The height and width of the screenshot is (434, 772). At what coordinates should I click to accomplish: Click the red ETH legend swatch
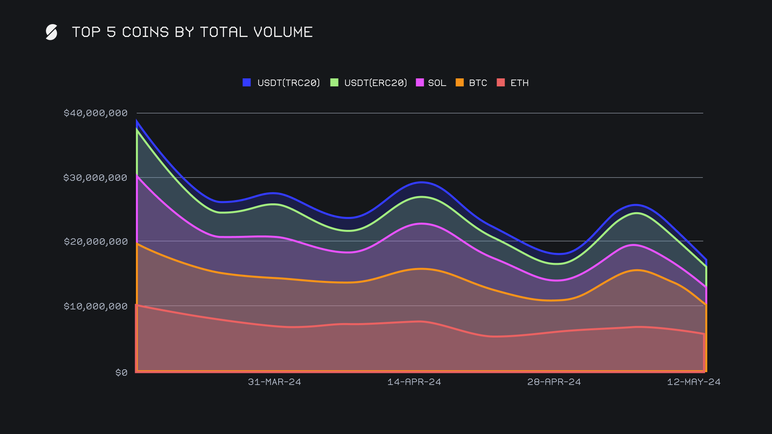coord(501,82)
